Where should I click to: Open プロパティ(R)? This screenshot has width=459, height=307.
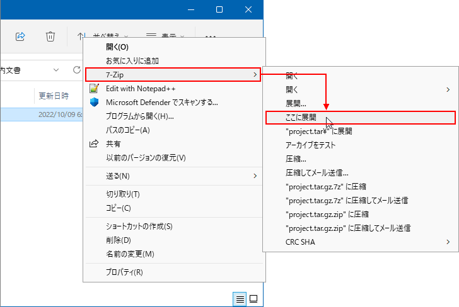175,272
